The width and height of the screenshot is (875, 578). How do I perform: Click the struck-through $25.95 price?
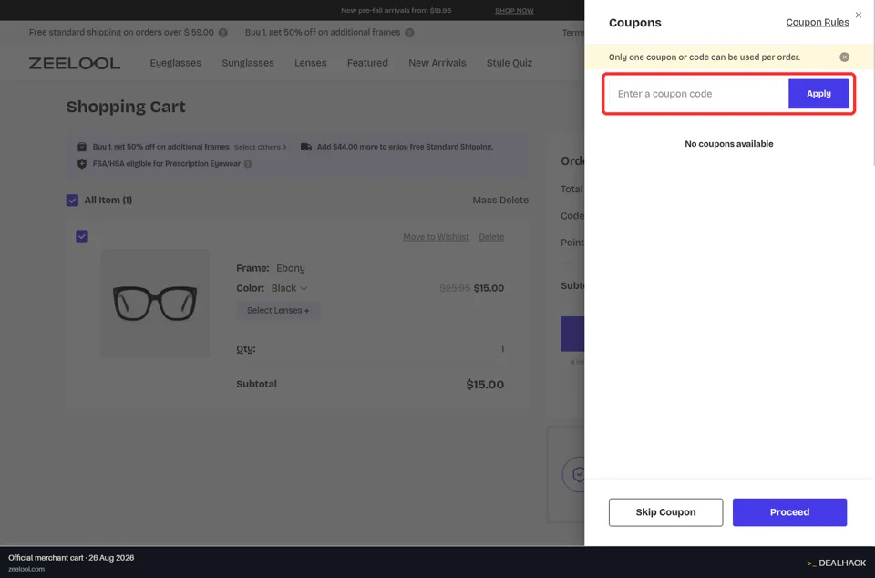pos(454,288)
